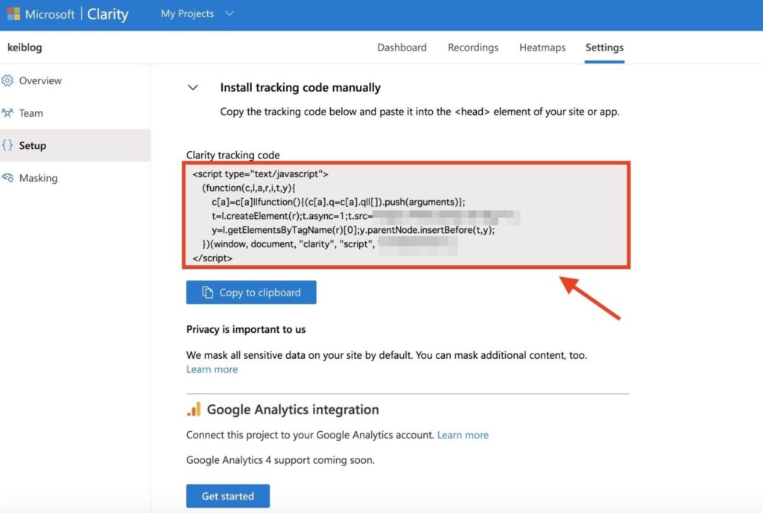Image resolution: width=763 pixels, height=513 pixels.
Task: Click the Google Analytics integration heading
Action: point(292,410)
